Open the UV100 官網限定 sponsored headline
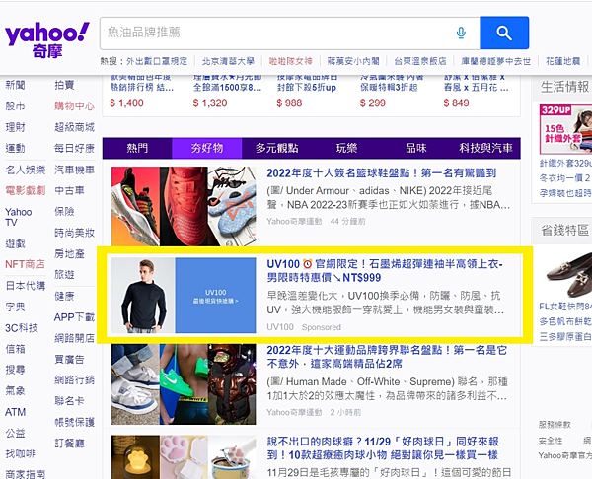The image size is (592, 479). click(x=385, y=271)
